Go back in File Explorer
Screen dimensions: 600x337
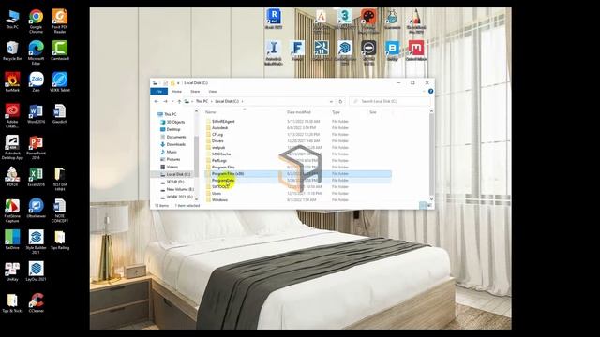point(157,101)
